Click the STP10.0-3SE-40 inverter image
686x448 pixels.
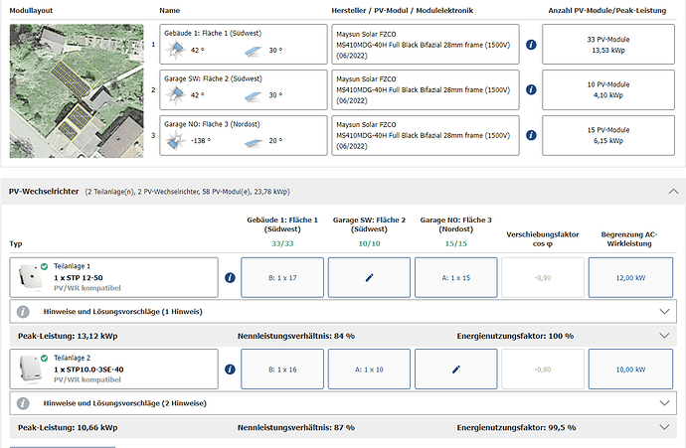click(29, 370)
